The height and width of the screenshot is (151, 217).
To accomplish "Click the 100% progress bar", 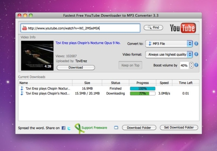I will tap(143, 88).
